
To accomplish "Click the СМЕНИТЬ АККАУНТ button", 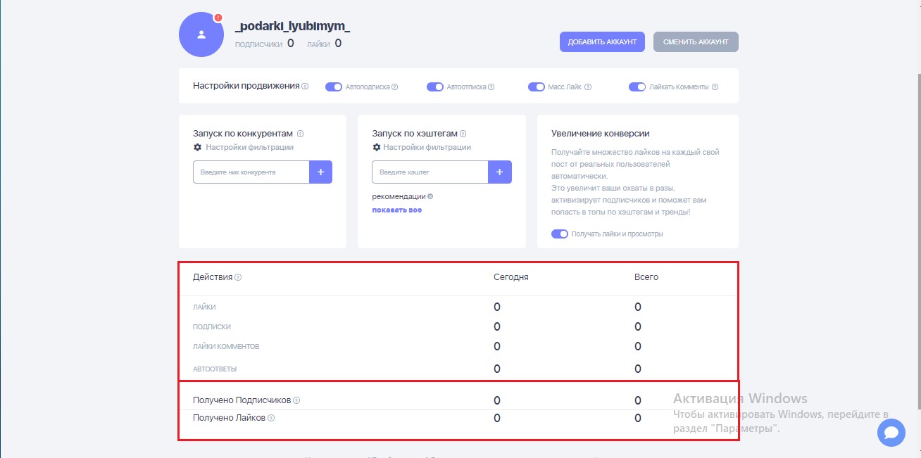I will tap(696, 42).
